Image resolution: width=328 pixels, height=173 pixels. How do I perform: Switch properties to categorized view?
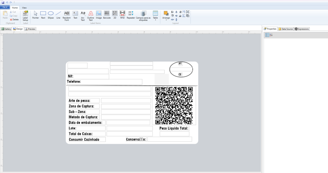click(267, 35)
